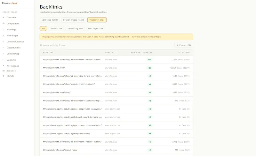
Task: Click the Backlinks sidebar icon
Action: point(4,60)
